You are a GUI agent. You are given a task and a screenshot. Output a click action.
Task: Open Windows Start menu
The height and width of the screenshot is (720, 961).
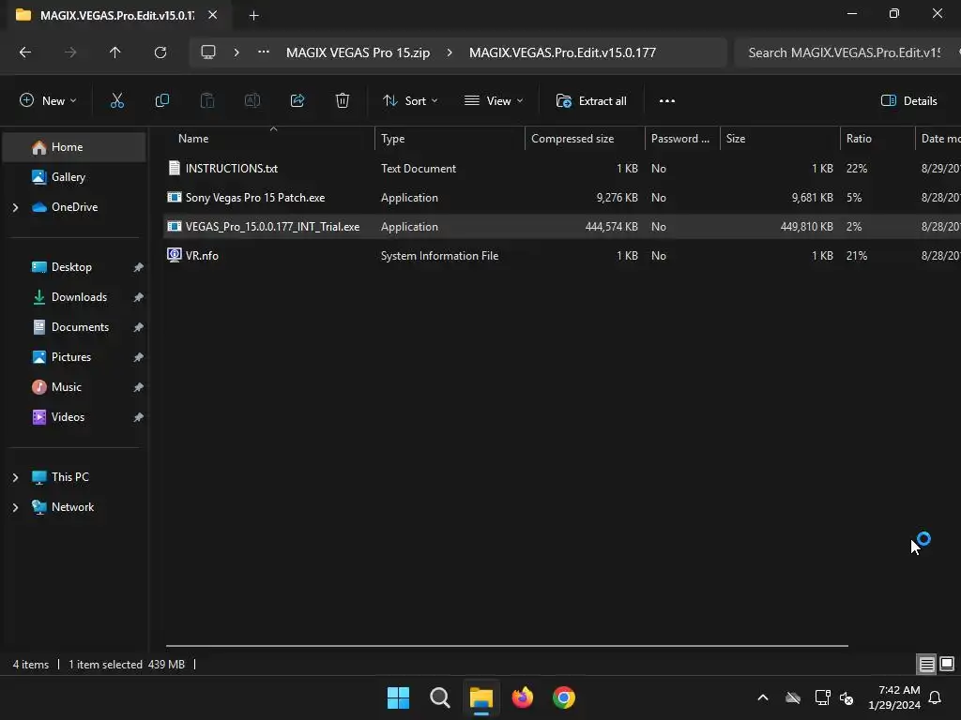tap(398, 697)
